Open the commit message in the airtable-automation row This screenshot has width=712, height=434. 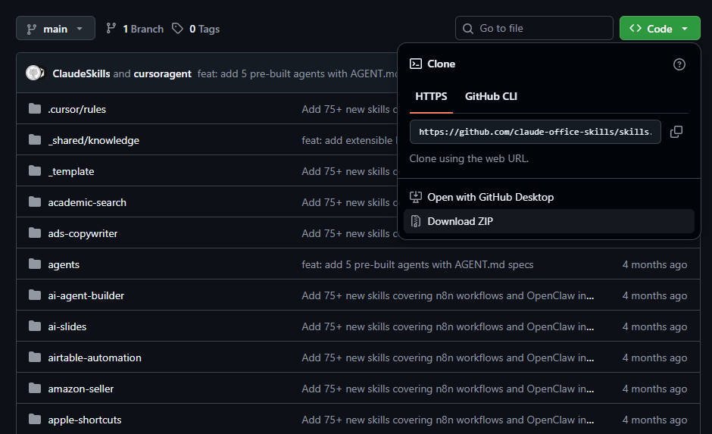coord(448,358)
